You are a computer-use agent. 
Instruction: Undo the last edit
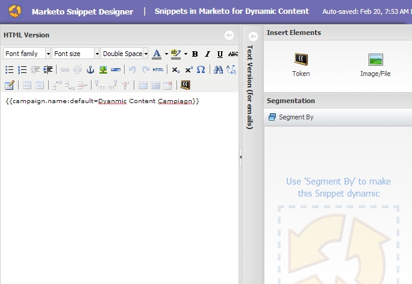pos(133,70)
